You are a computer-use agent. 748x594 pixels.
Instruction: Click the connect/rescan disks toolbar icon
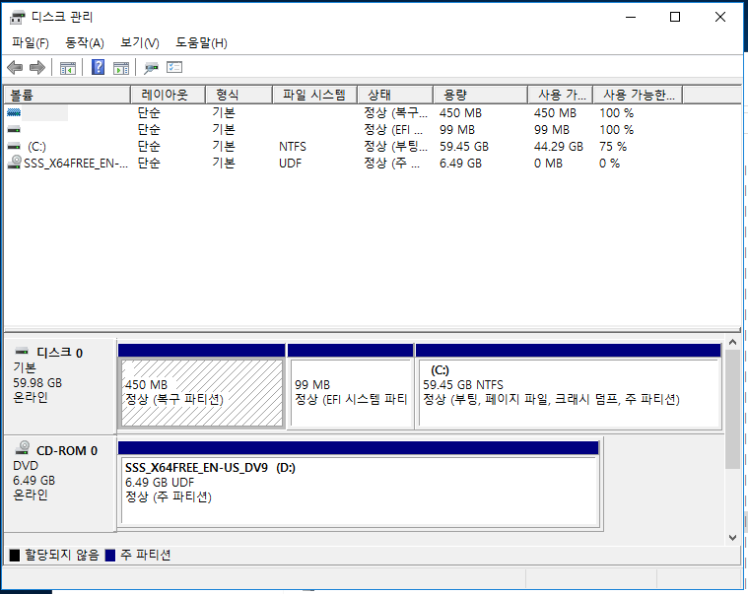151,68
